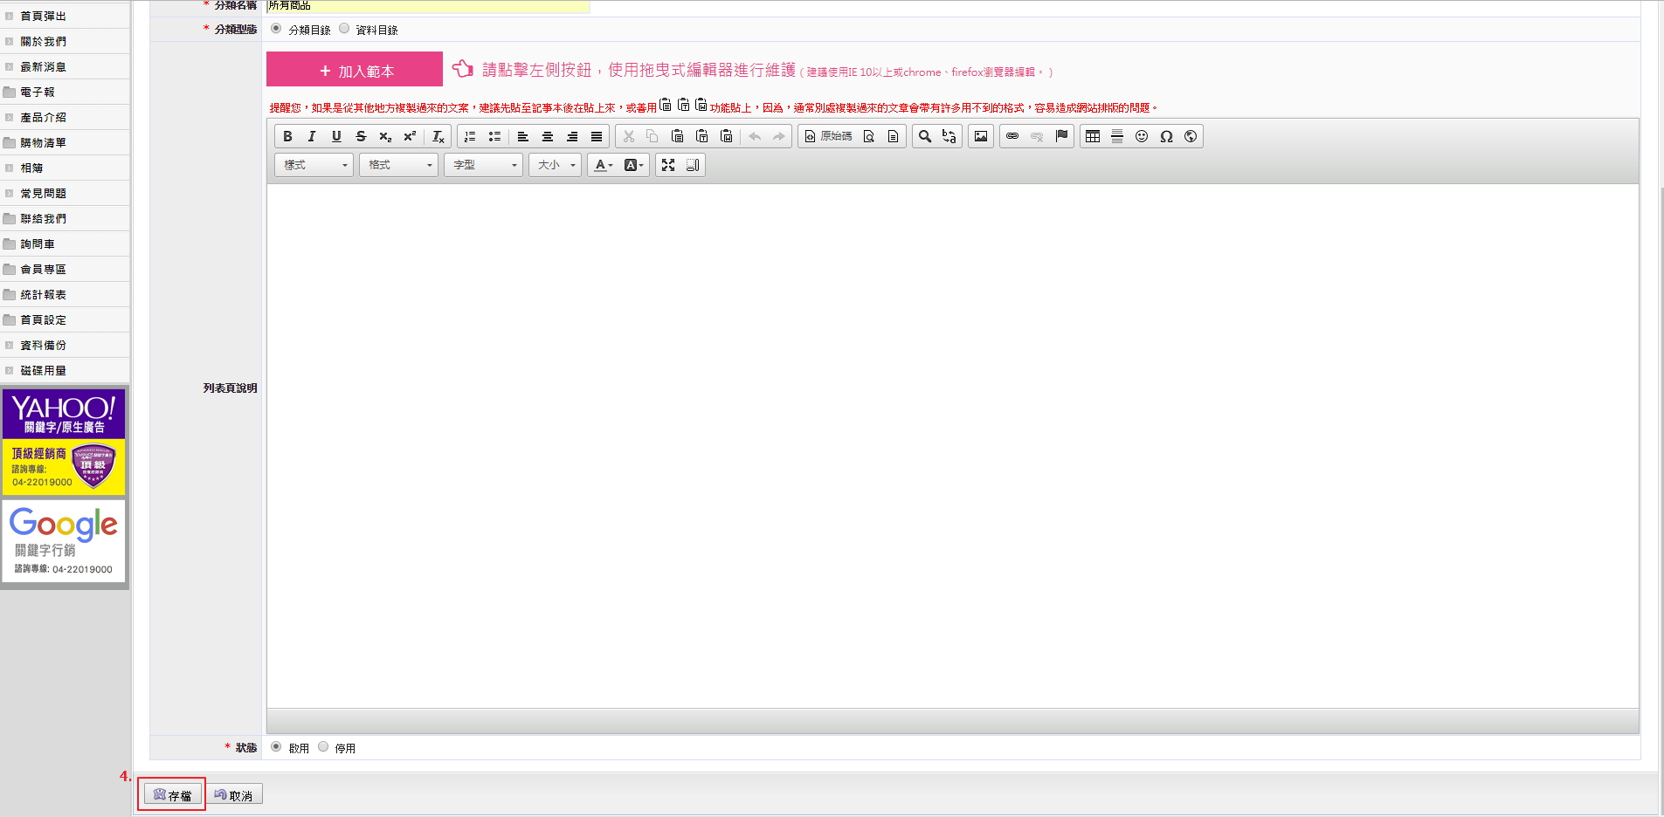Open the insert link tool

tap(1012, 136)
